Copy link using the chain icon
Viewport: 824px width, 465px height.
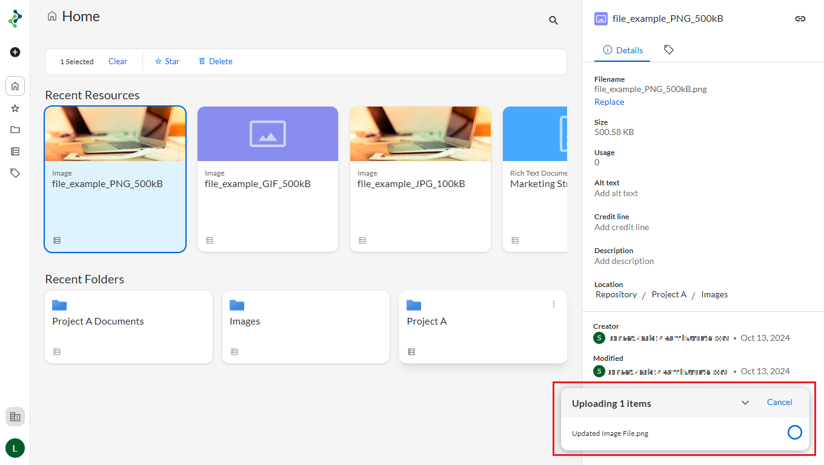[800, 19]
